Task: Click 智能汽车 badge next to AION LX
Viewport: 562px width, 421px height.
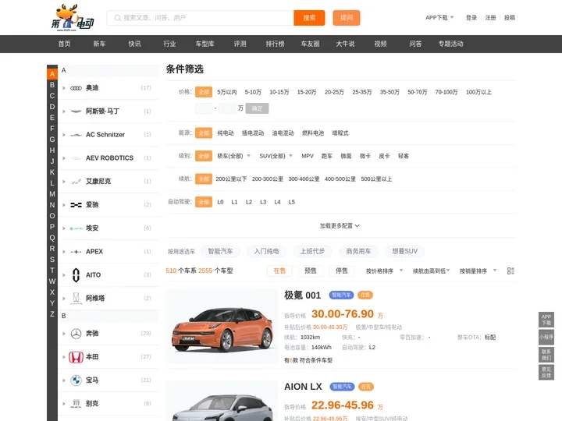Action: coord(342,387)
